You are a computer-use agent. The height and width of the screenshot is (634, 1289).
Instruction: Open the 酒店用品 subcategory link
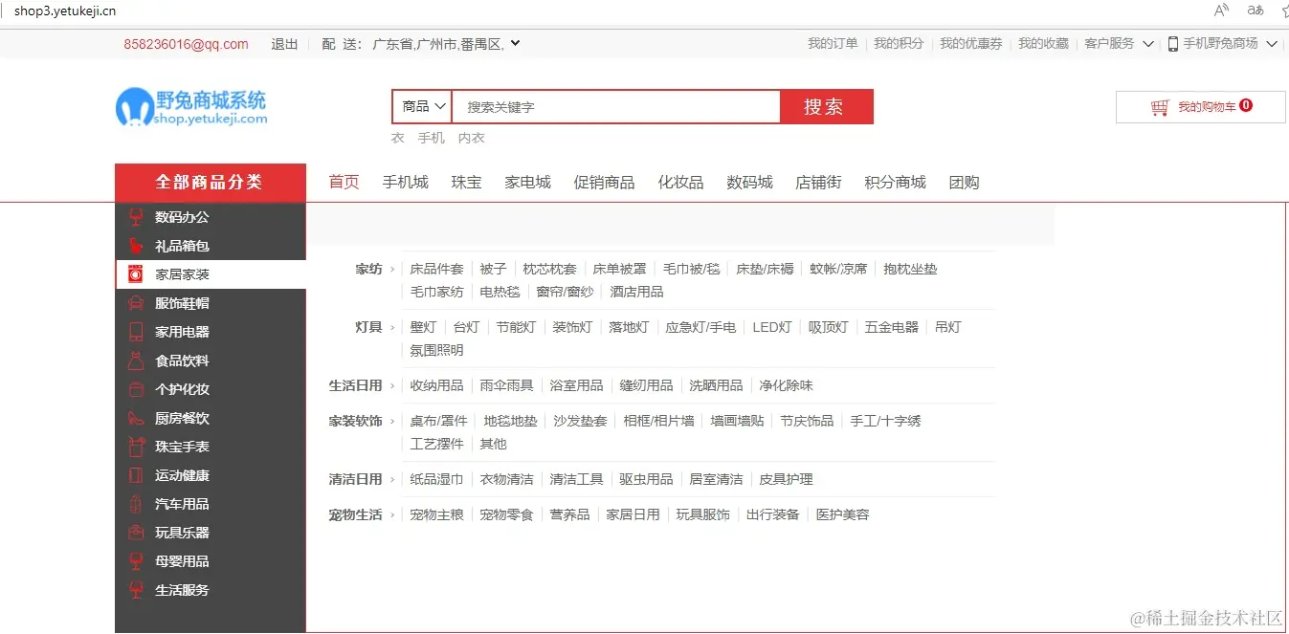pos(636,293)
